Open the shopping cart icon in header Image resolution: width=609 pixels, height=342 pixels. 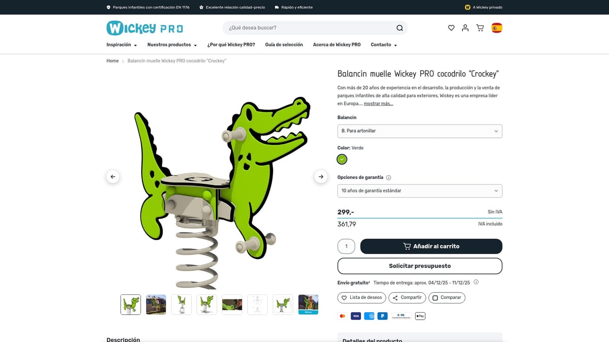tap(480, 28)
